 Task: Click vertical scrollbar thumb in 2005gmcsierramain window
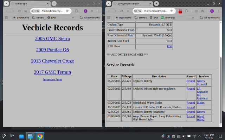[x=221, y=90]
